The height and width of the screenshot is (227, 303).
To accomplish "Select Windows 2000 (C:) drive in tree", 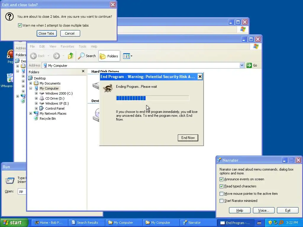I will (59, 93).
